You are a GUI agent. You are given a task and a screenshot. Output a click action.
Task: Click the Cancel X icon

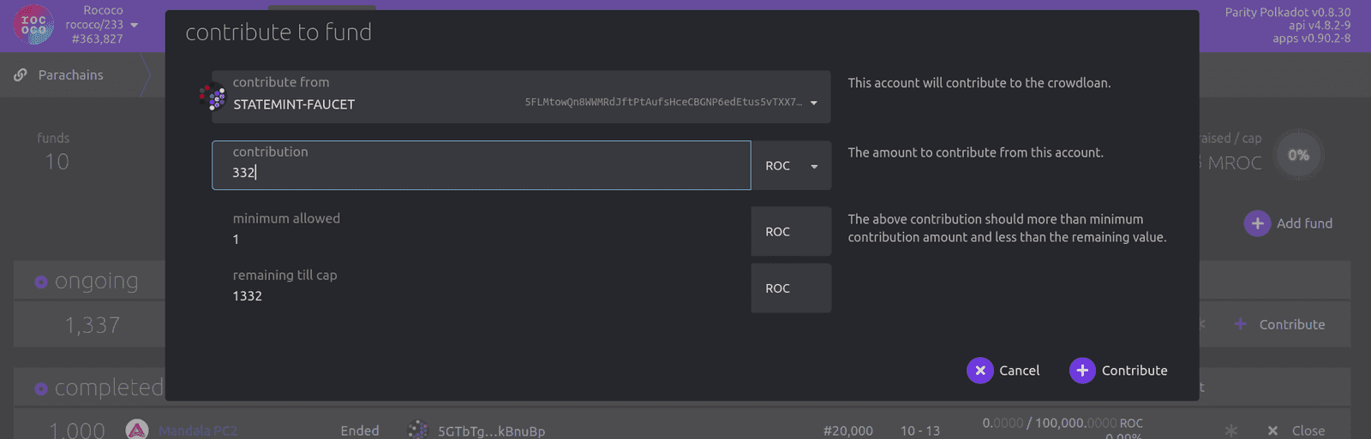pos(979,371)
